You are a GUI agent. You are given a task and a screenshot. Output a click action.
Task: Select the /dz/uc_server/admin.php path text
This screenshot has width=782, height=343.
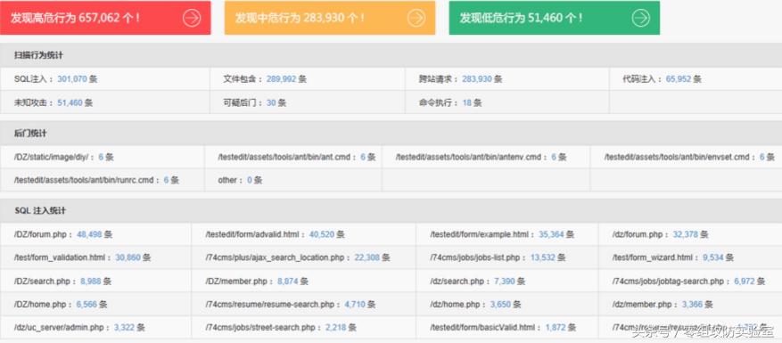[x=59, y=328]
